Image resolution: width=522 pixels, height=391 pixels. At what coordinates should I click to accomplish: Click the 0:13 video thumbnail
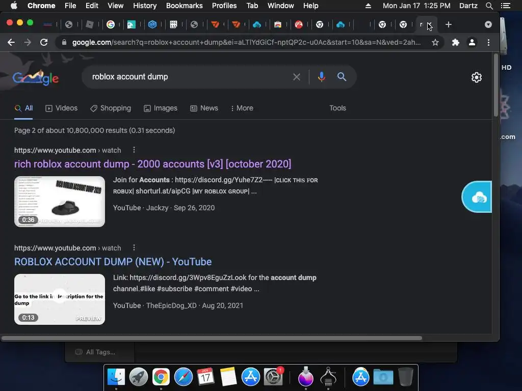[x=60, y=299]
